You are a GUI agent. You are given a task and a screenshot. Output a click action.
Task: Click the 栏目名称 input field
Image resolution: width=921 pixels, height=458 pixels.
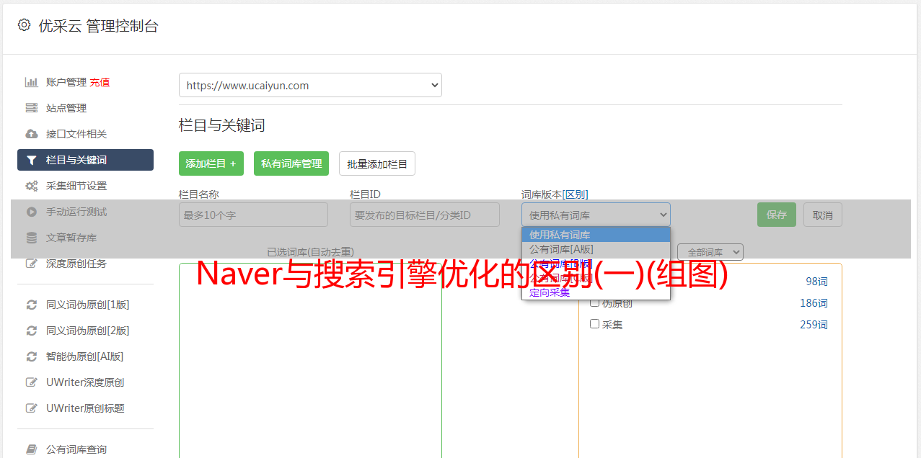pyautogui.click(x=253, y=215)
